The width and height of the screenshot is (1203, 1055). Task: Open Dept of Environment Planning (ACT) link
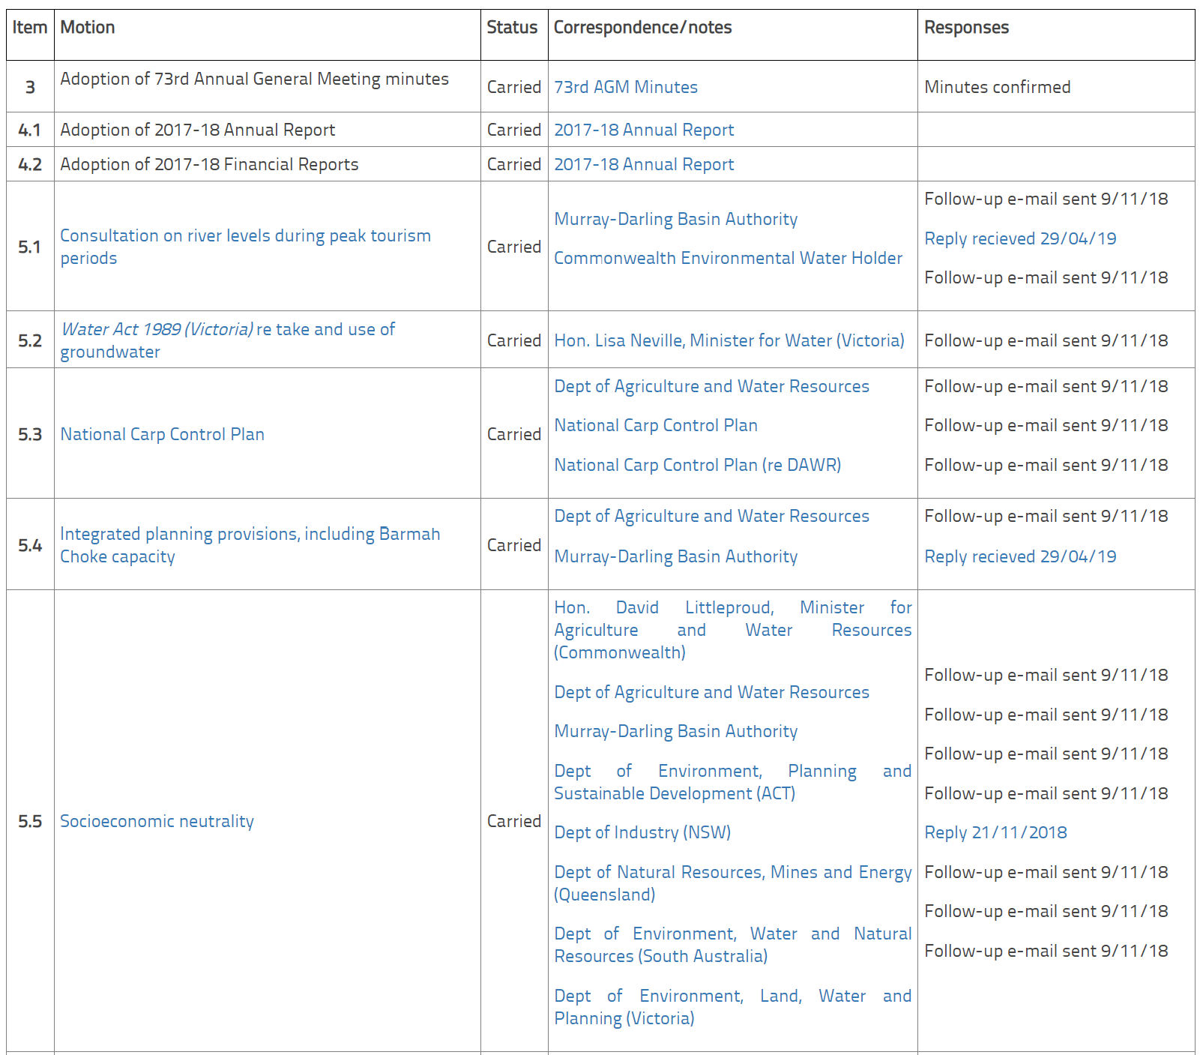(732, 782)
